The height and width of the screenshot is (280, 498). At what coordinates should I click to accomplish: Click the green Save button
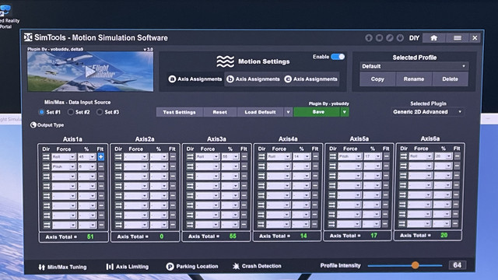point(317,112)
